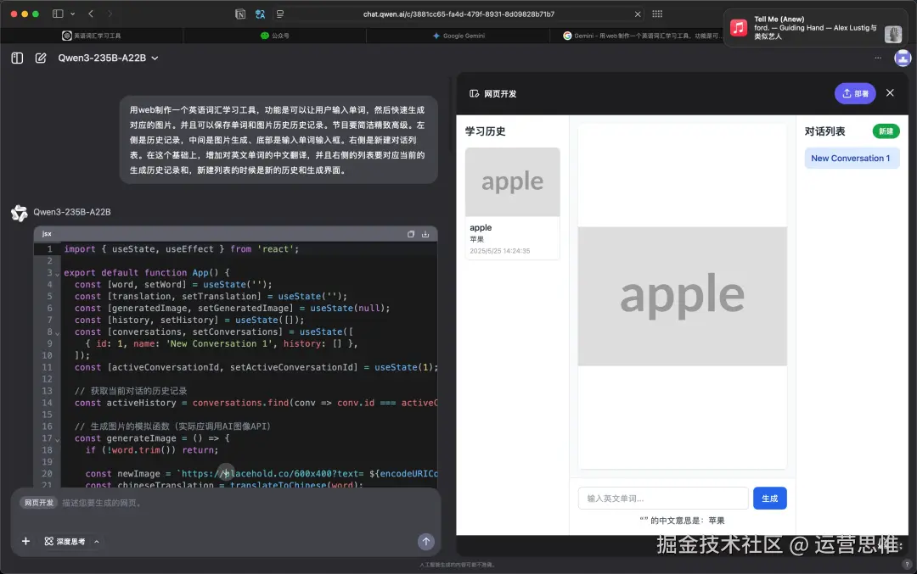The image size is (917, 574).
Task: Click the 2025/5/25 14:24:35 timestamp
Action: point(499,251)
